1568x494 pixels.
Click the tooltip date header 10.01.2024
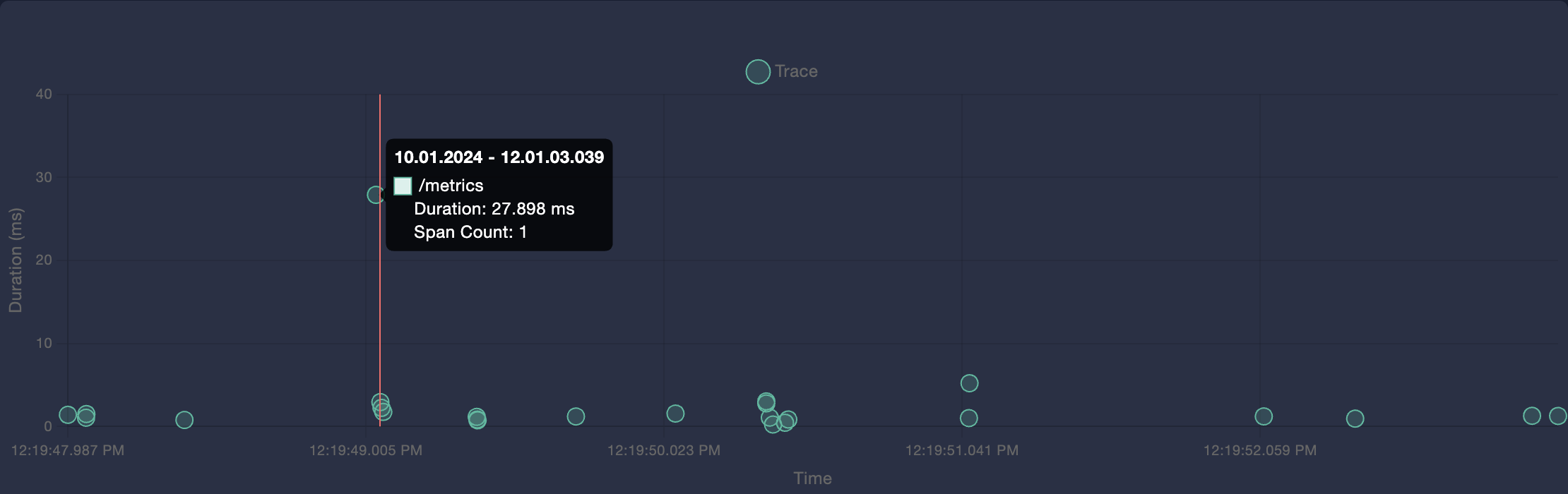click(x=438, y=157)
